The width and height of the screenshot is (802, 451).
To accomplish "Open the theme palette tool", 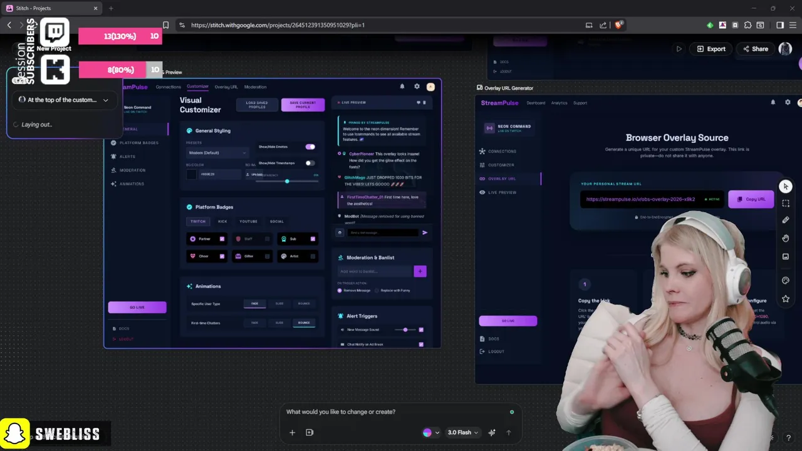I will [x=786, y=281].
